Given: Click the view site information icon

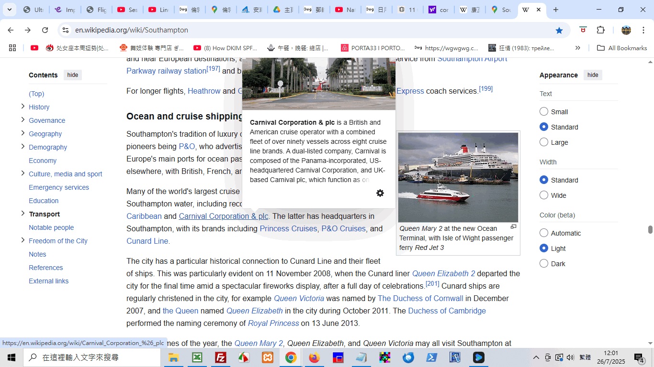Looking at the screenshot, I should (66, 30).
